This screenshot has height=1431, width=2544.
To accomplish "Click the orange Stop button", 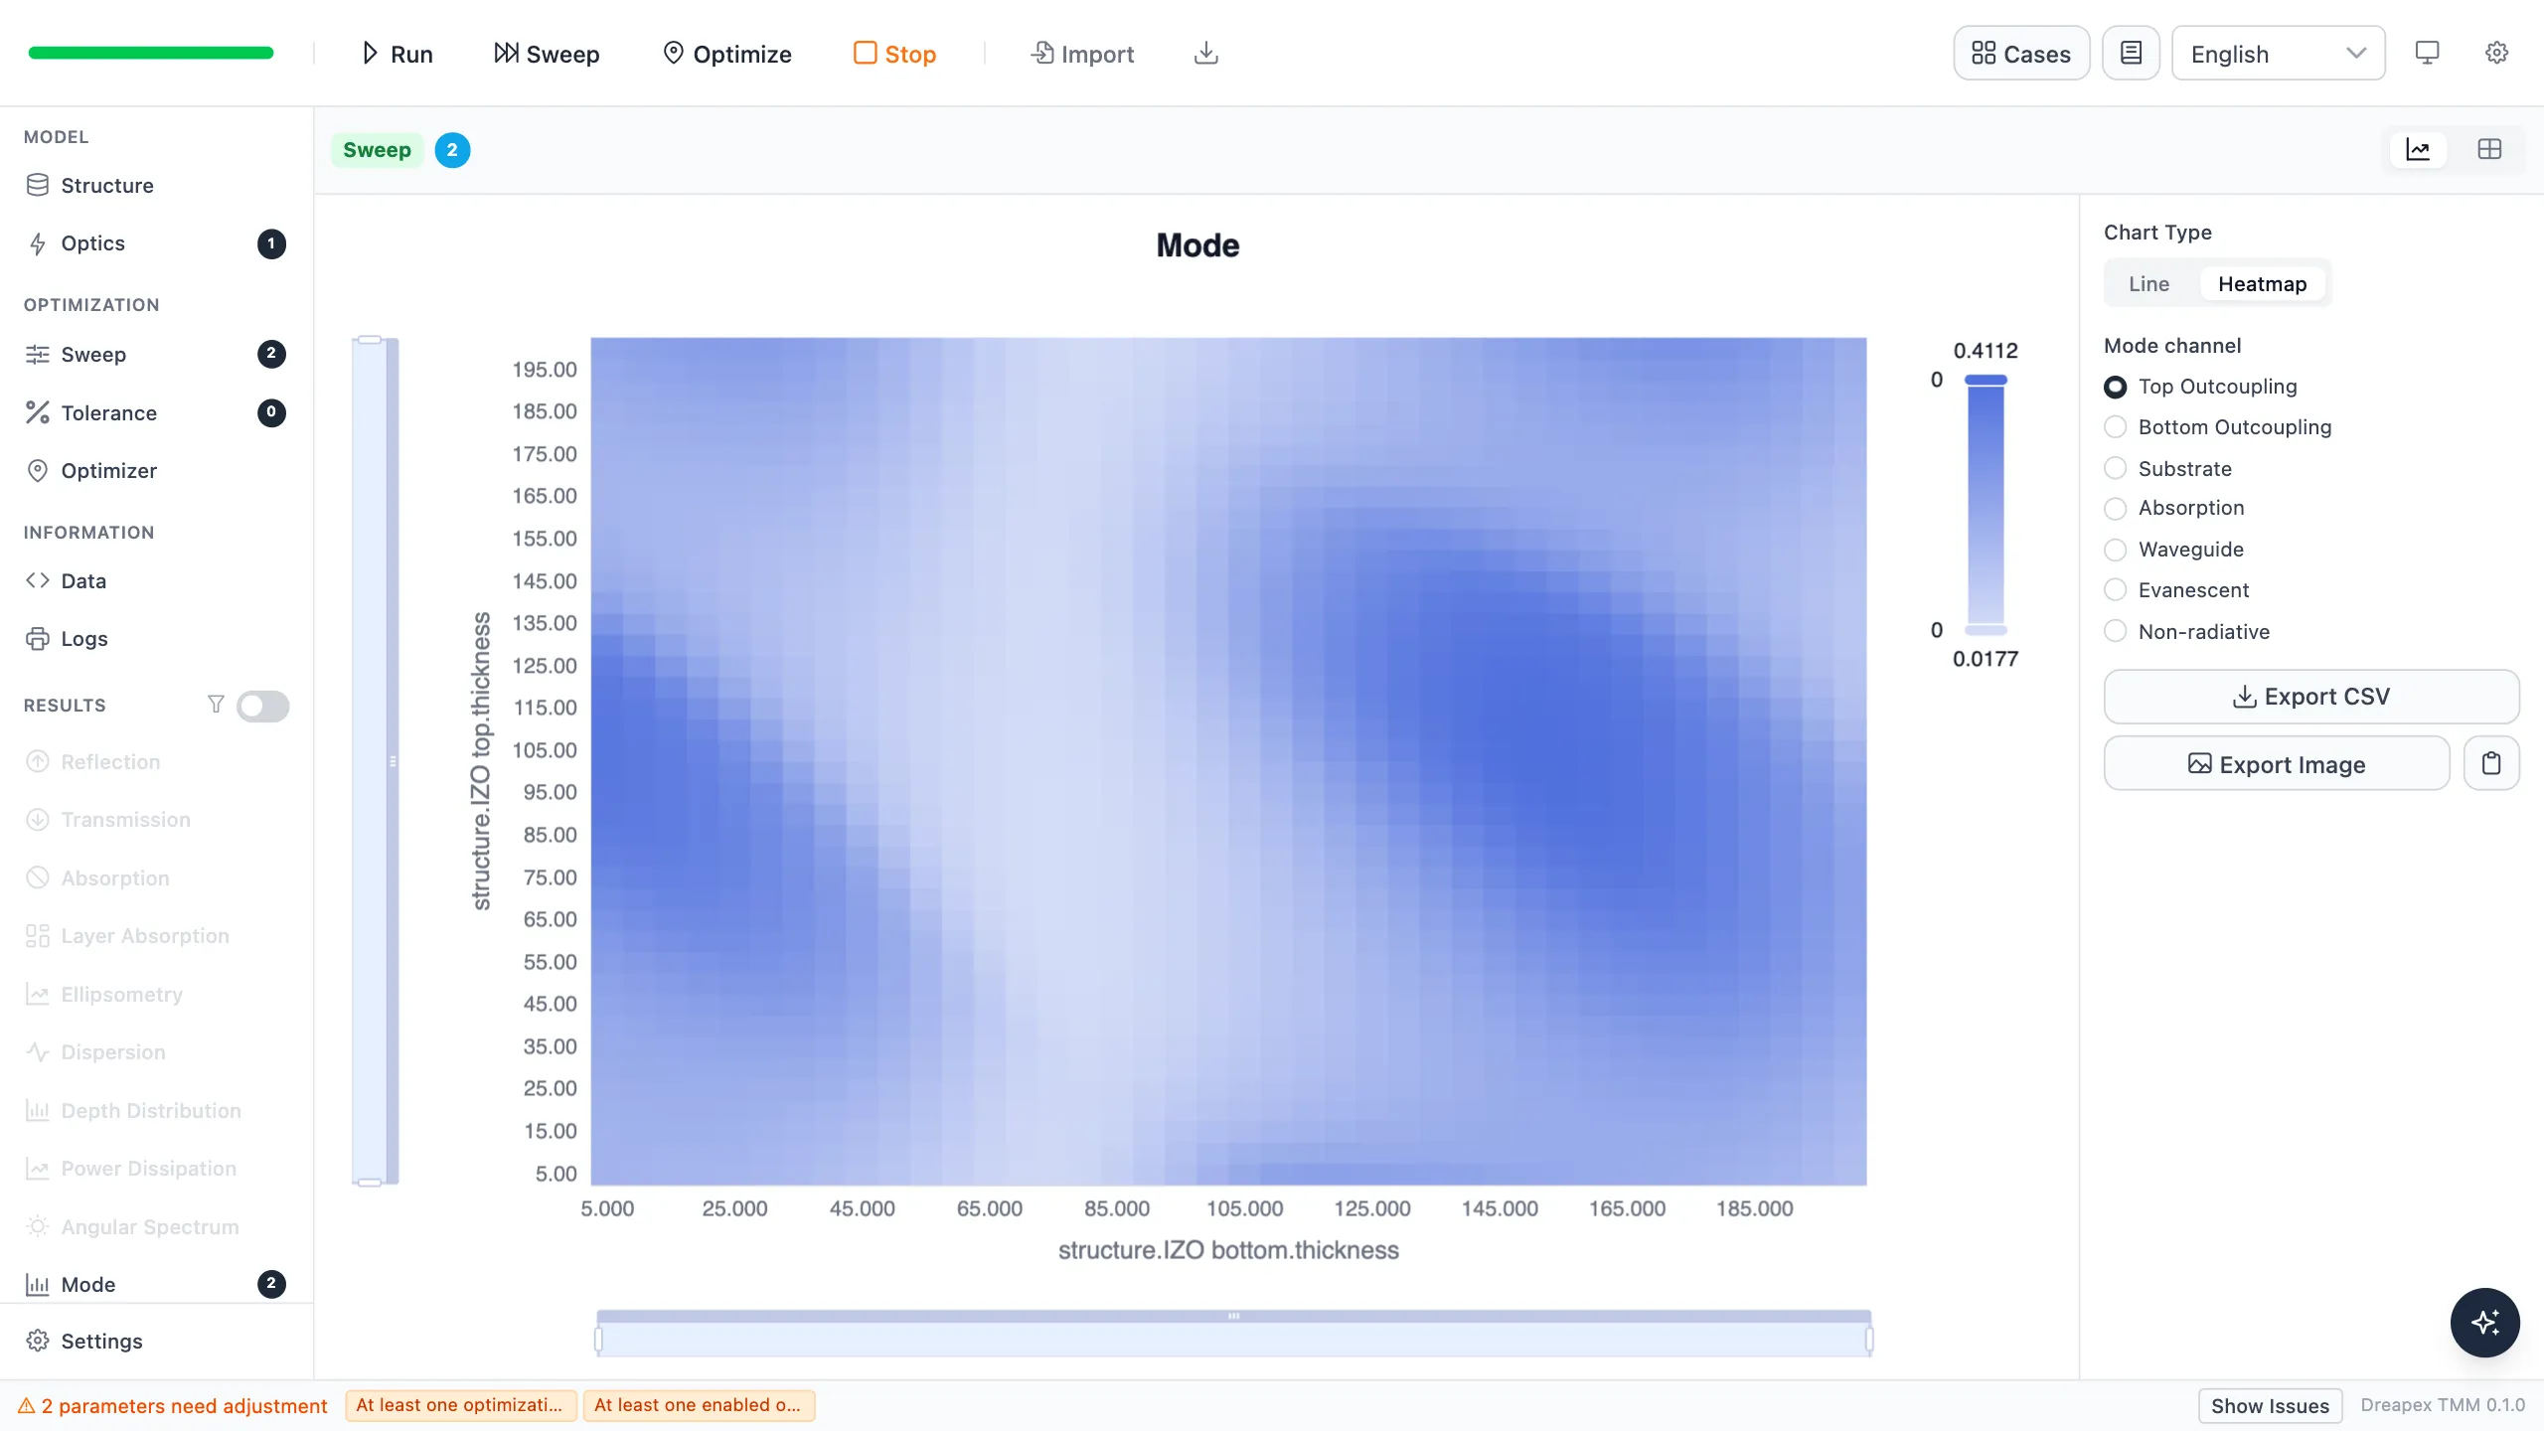I will tap(894, 54).
